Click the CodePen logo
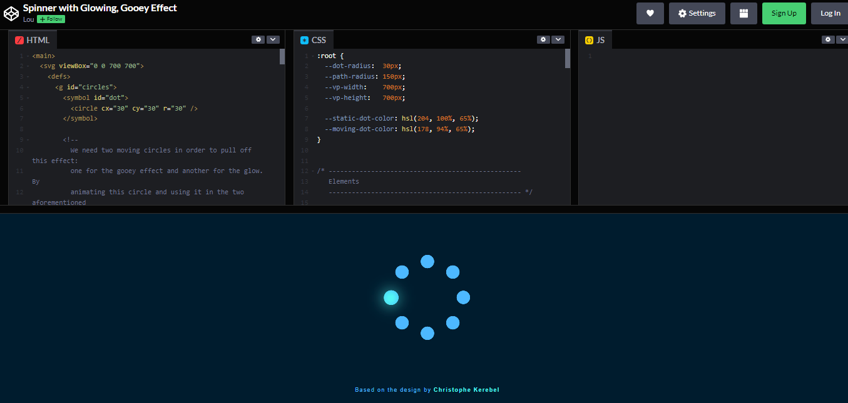Screen dimensions: 848x403 (x=11, y=12)
